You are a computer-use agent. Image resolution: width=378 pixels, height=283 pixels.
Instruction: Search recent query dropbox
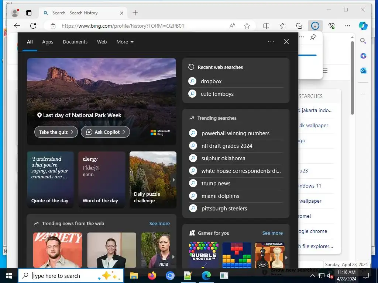pos(236,81)
